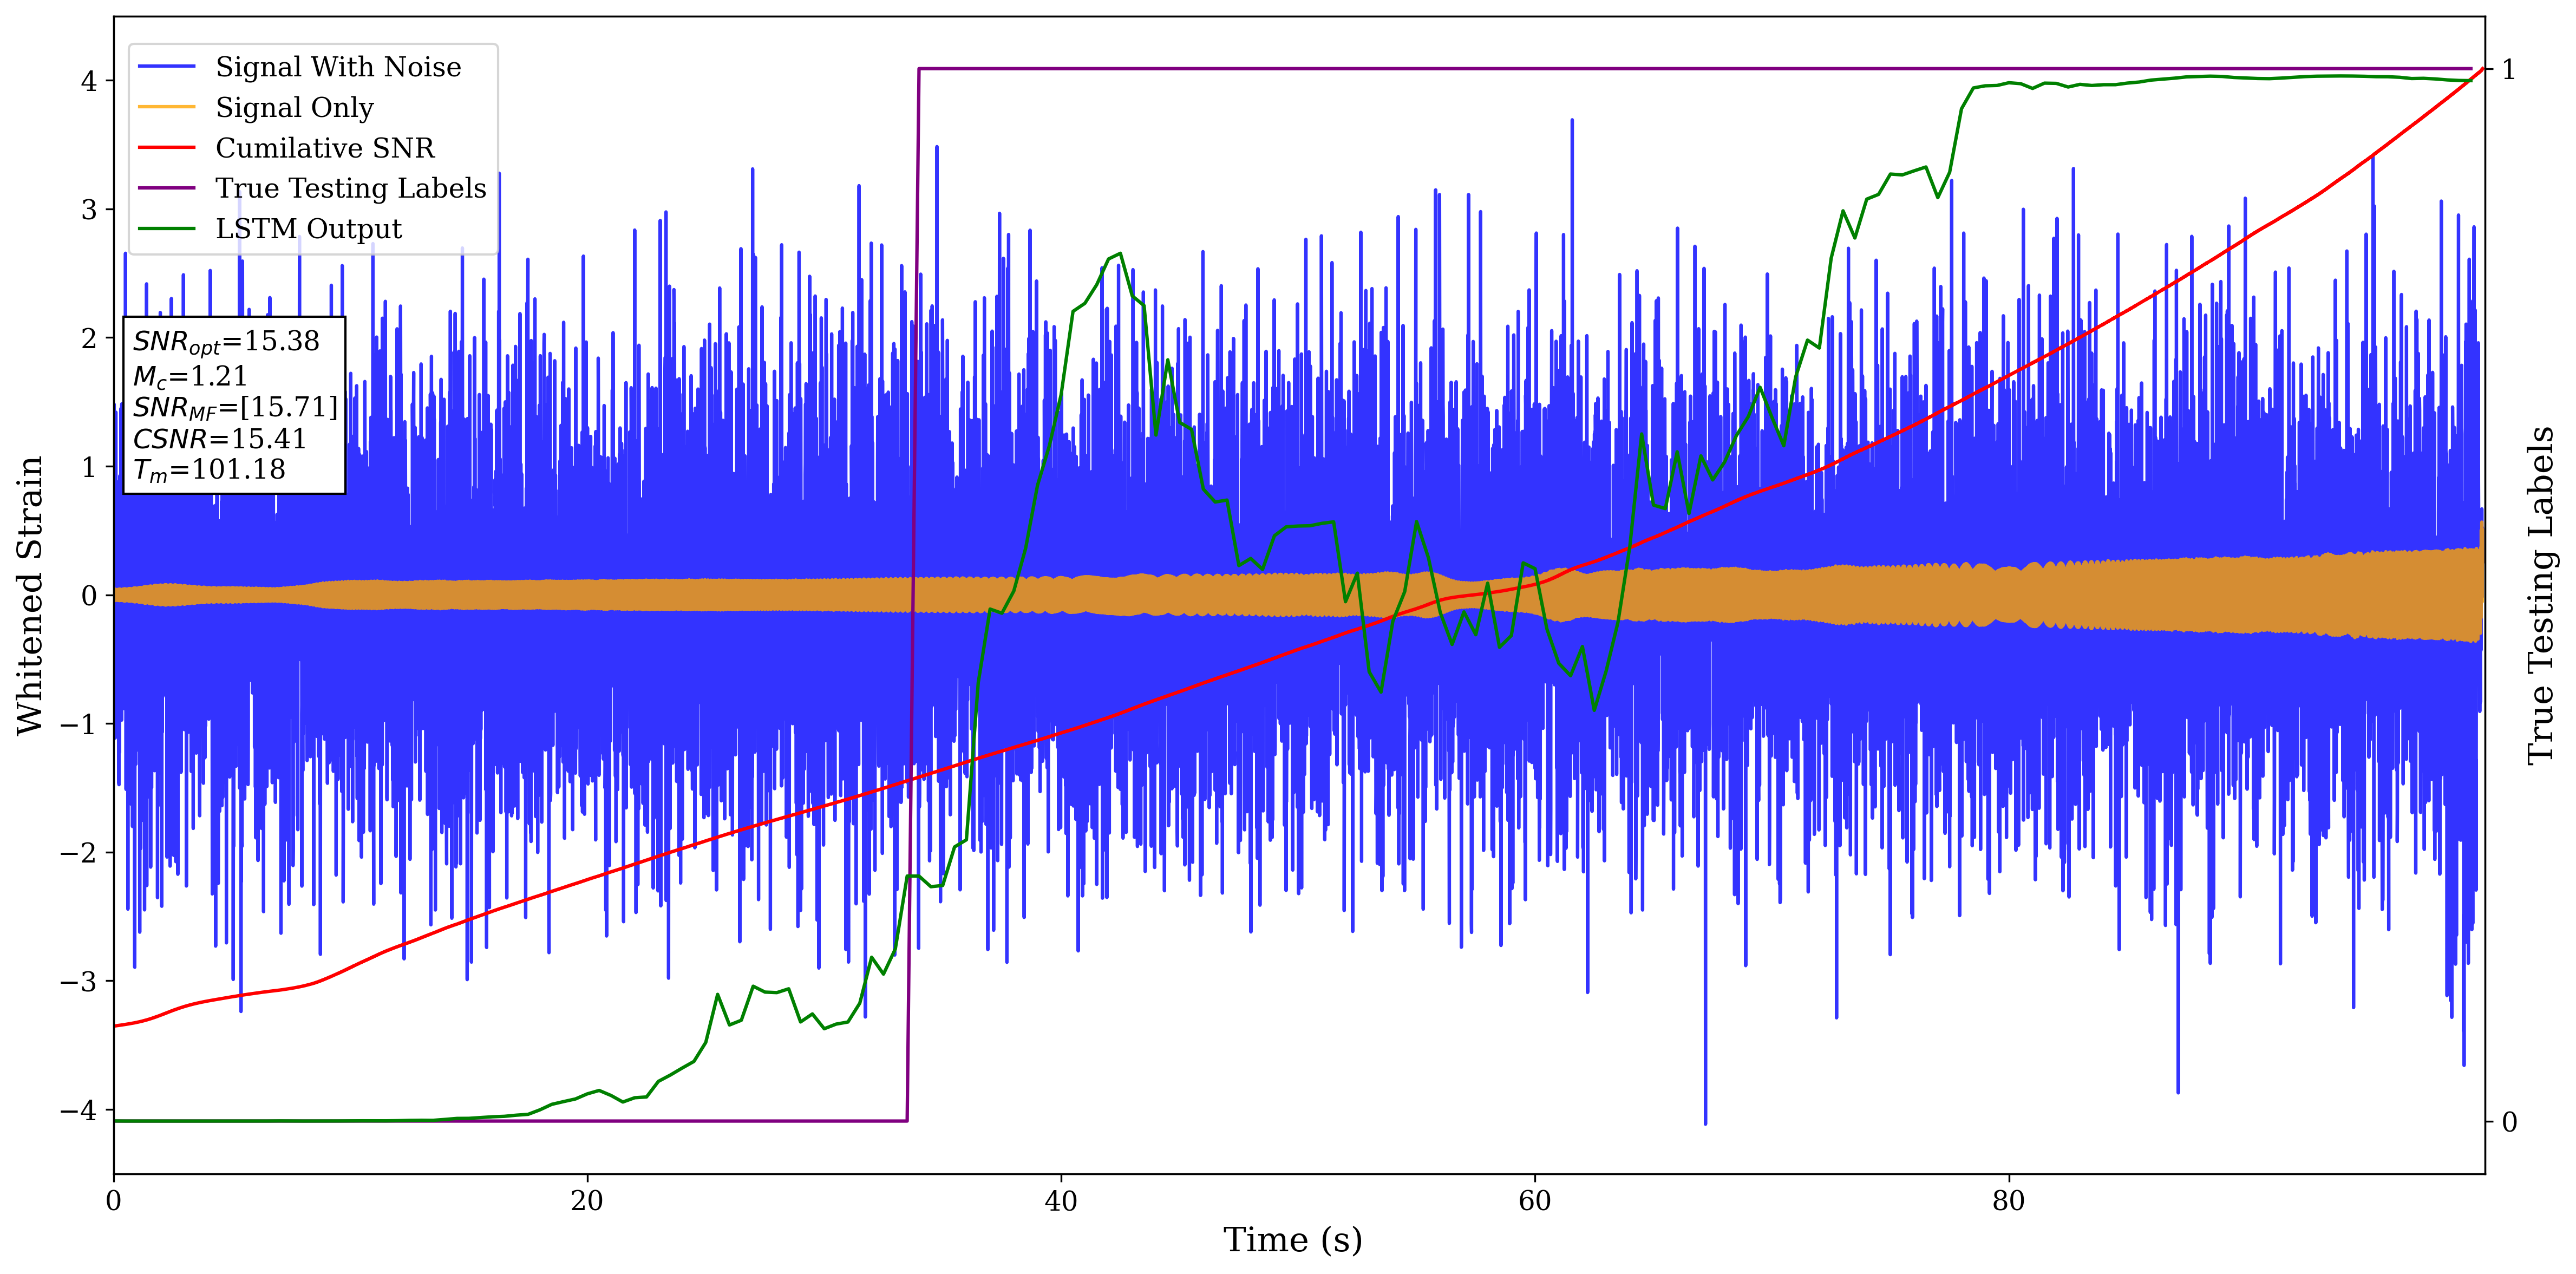Viewport: 2576px width, 1274px height.
Task: Click the SNRopt=15.38 annotation line
Action: pos(226,342)
